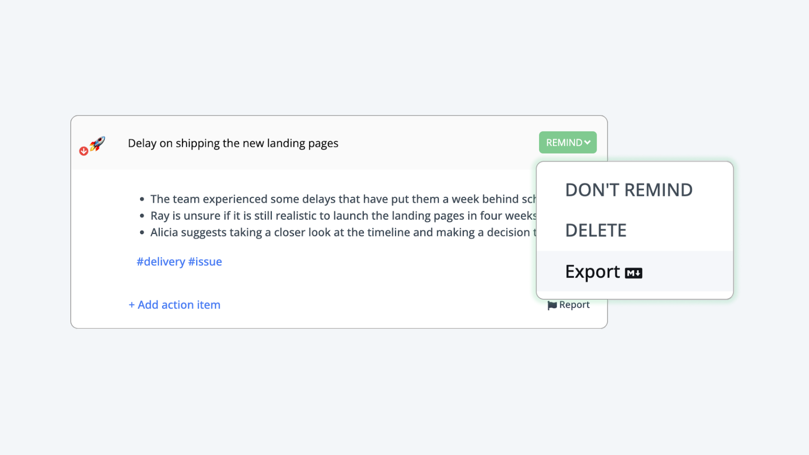Click the rocket emoji icon
The image size is (809, 455).
coord(97,144)
